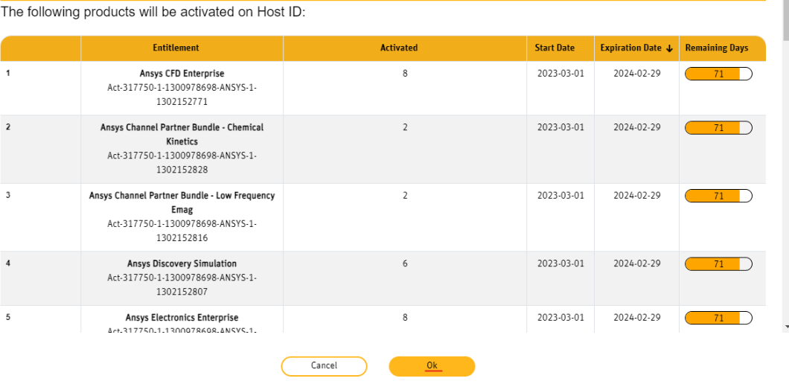The width and height of the screenshot is (789, 387).
Task: Click the Electronics Enterprise remaining days bar
Action: click(718, 318)
